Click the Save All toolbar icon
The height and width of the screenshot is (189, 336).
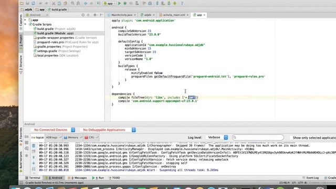[27, 3]
